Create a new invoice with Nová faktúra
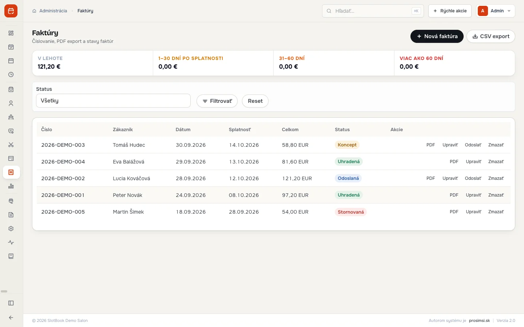The width and height of the screenshot is (524, 327). point(437,36)
